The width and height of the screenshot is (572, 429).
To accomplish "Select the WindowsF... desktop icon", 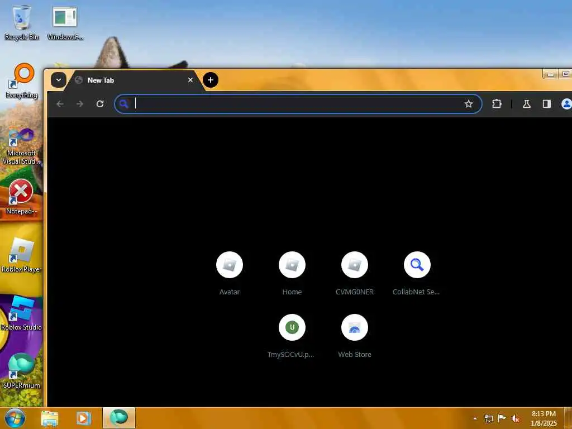I will (65, 22).
